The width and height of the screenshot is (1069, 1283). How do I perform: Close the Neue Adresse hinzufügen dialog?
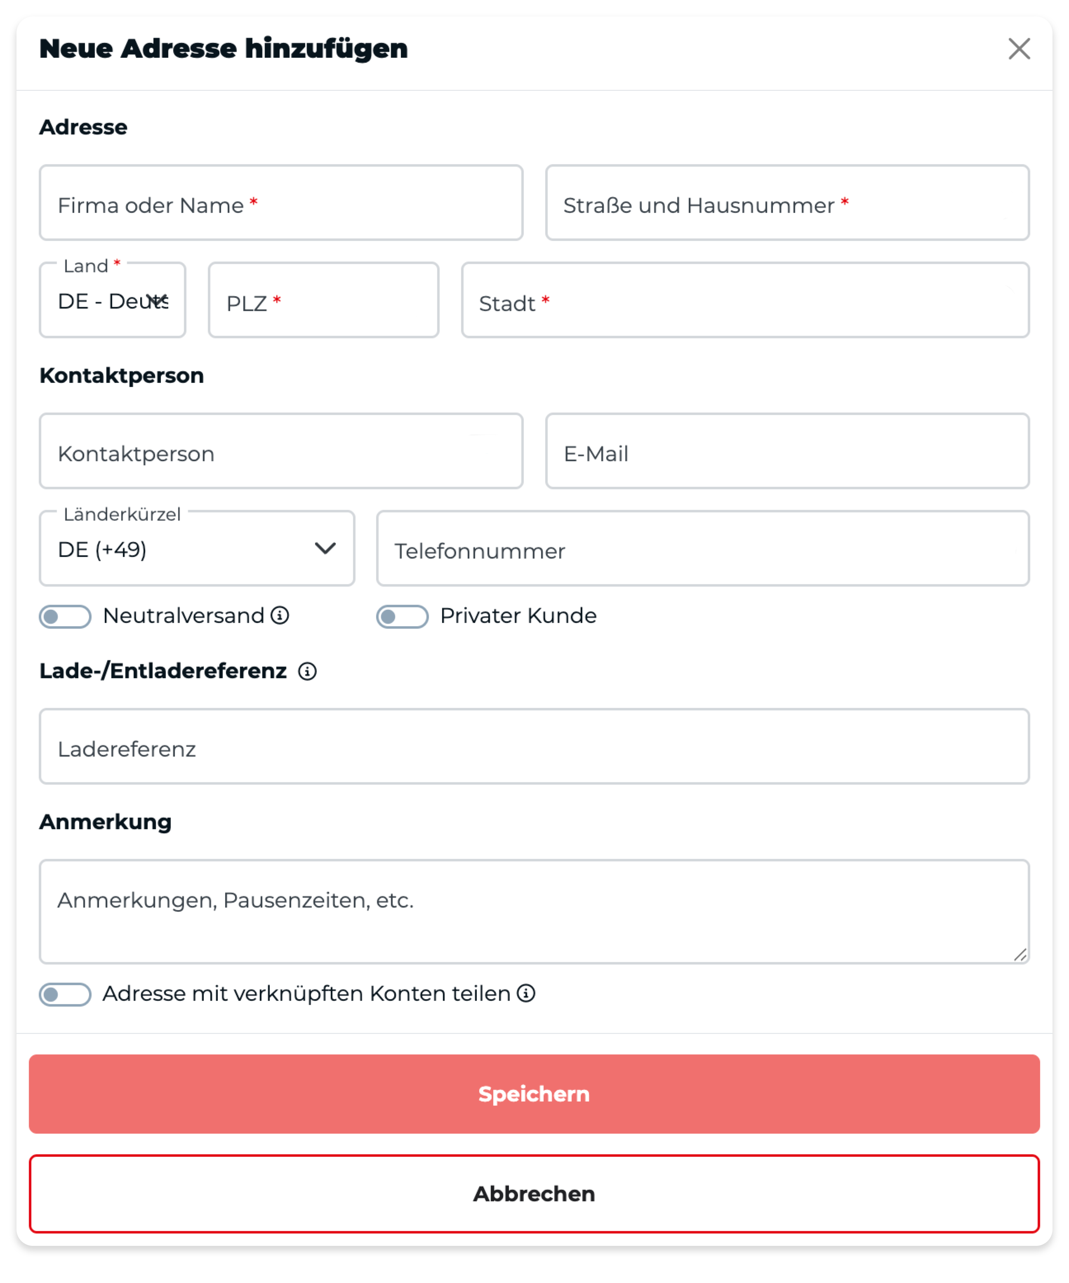point(1019,49)
